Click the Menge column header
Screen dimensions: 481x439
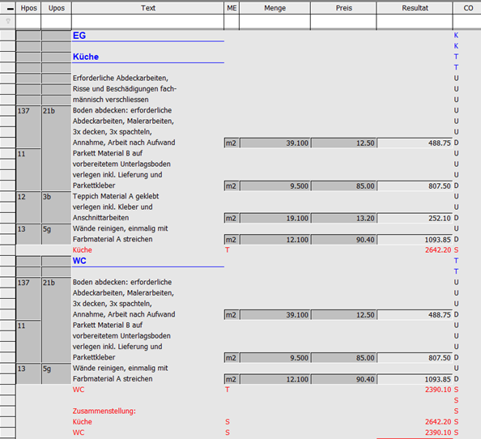pos(275,8)
